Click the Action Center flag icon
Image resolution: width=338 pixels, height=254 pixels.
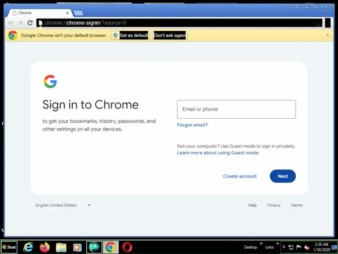299,247
